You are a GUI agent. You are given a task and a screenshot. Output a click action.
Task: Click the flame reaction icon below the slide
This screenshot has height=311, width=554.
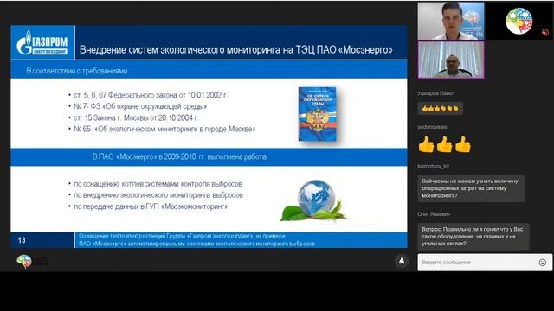[x=402, y=261]
